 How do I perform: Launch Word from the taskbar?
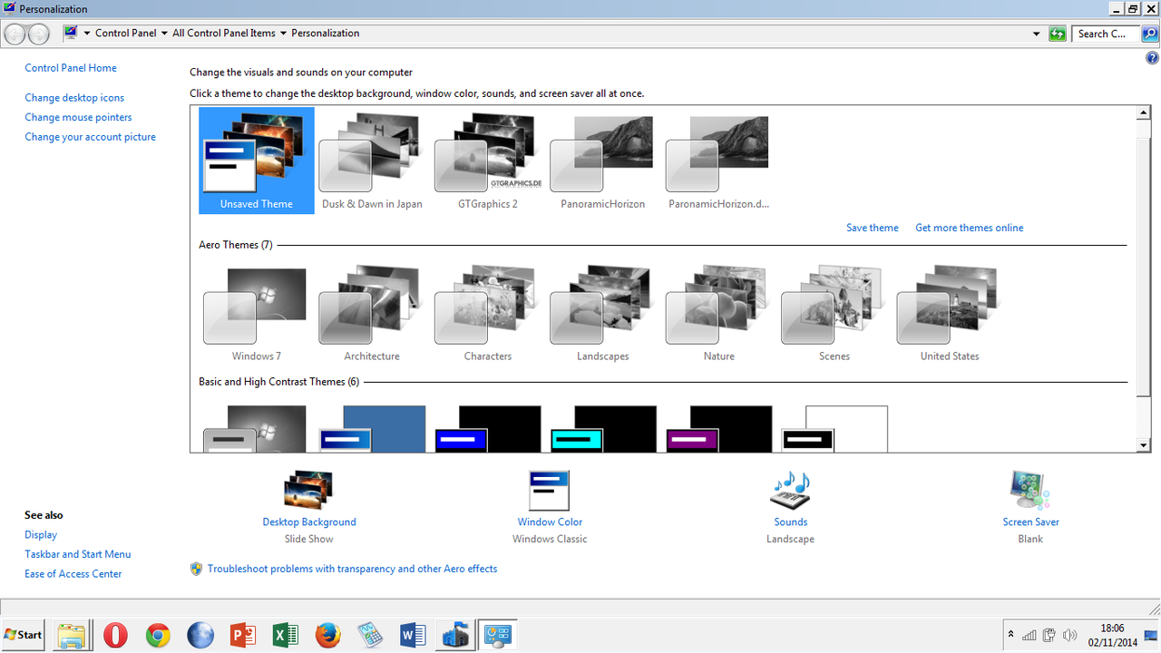[x=413, y=635]
